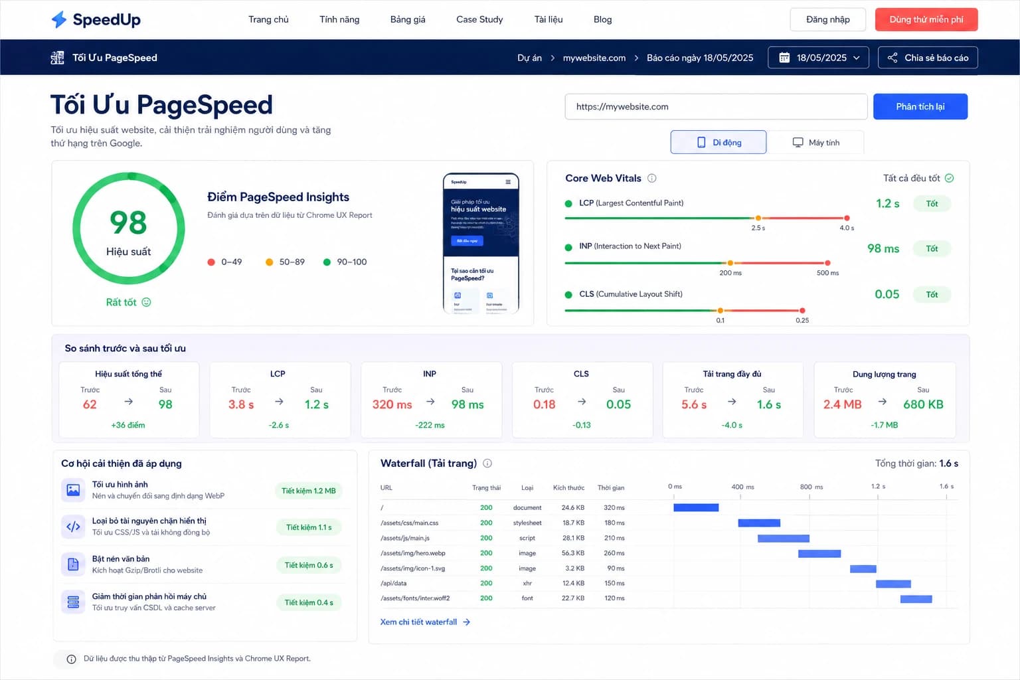The width and height of the screenshot is (1020, 680).
Task: Click the document icon for Bật nén văn bản
Action: [x=73, y=564]
